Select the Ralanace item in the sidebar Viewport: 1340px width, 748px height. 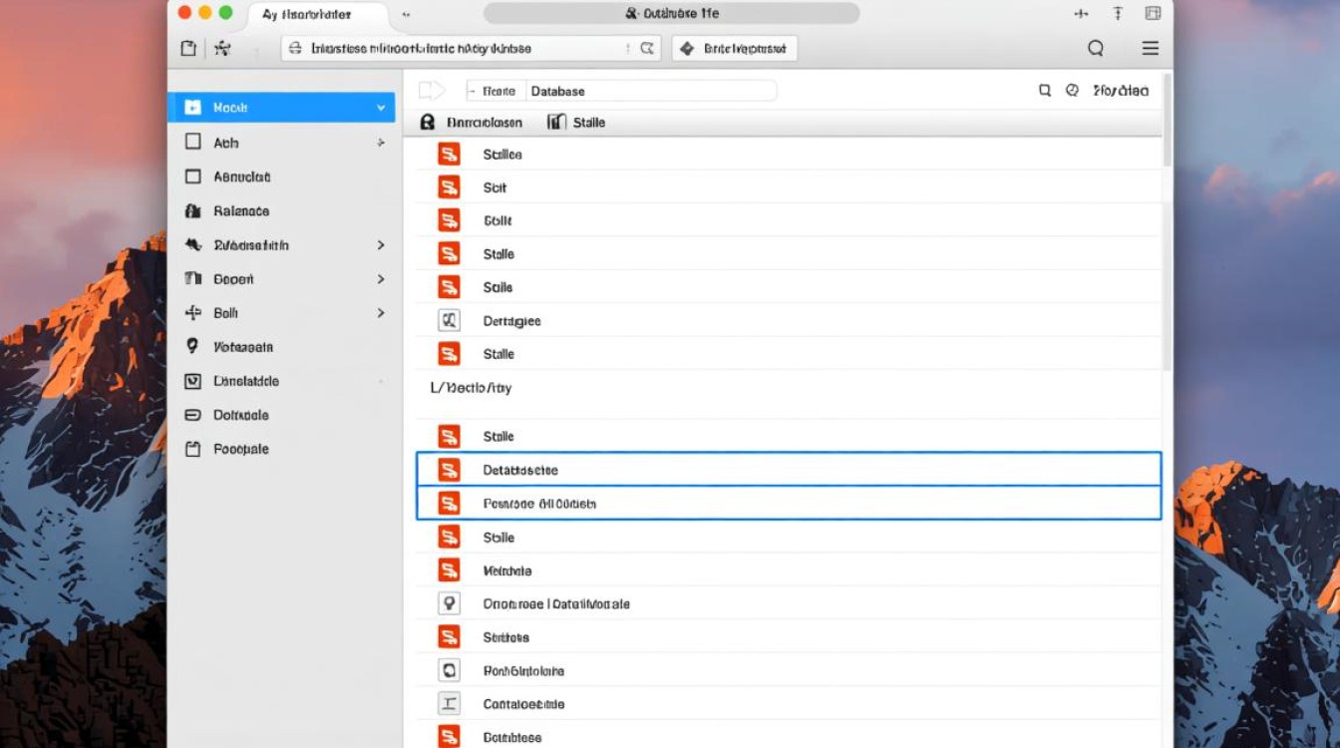point(240,211)
